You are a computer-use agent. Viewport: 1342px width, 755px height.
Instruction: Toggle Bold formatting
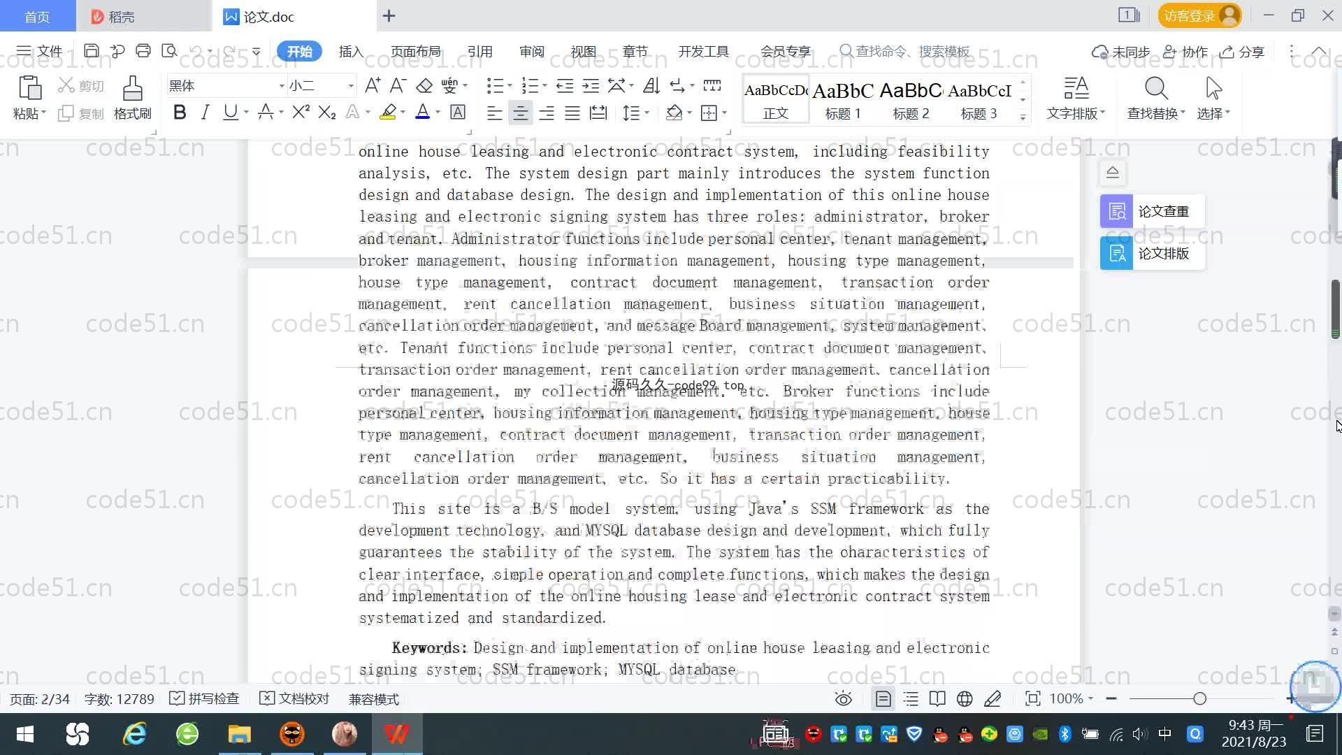tap(180, 112)
